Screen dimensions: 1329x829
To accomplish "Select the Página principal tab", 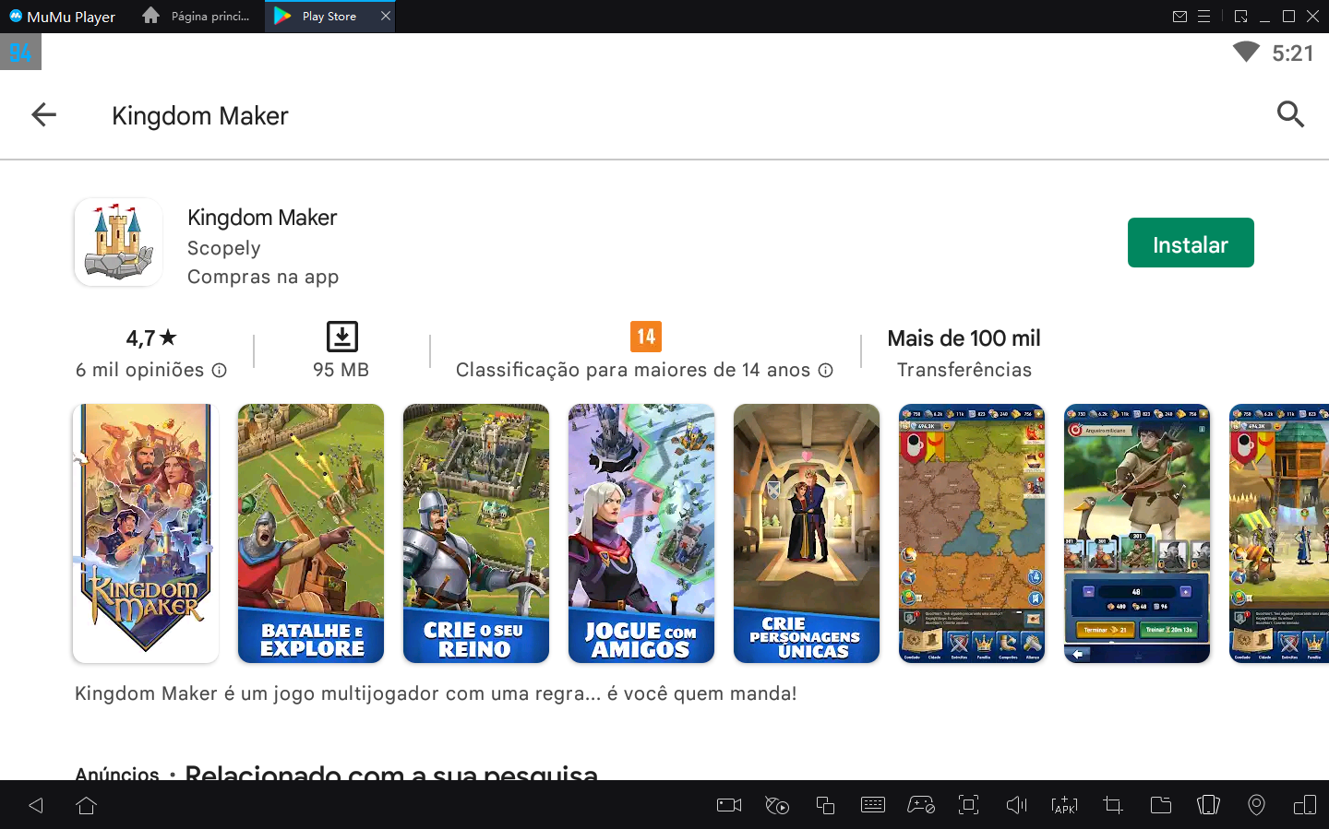I will 196,16.
